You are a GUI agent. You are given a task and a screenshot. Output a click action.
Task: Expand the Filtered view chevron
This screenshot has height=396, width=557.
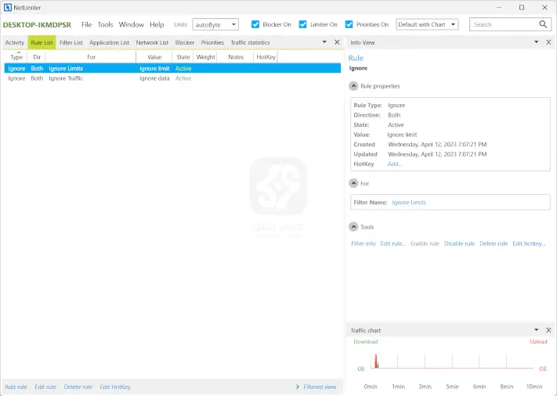pyautogui.click(x=298, y=387)
